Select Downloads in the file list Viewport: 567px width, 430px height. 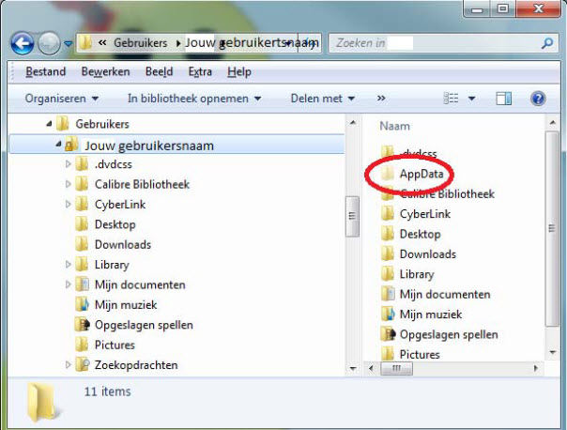point(428,254)
